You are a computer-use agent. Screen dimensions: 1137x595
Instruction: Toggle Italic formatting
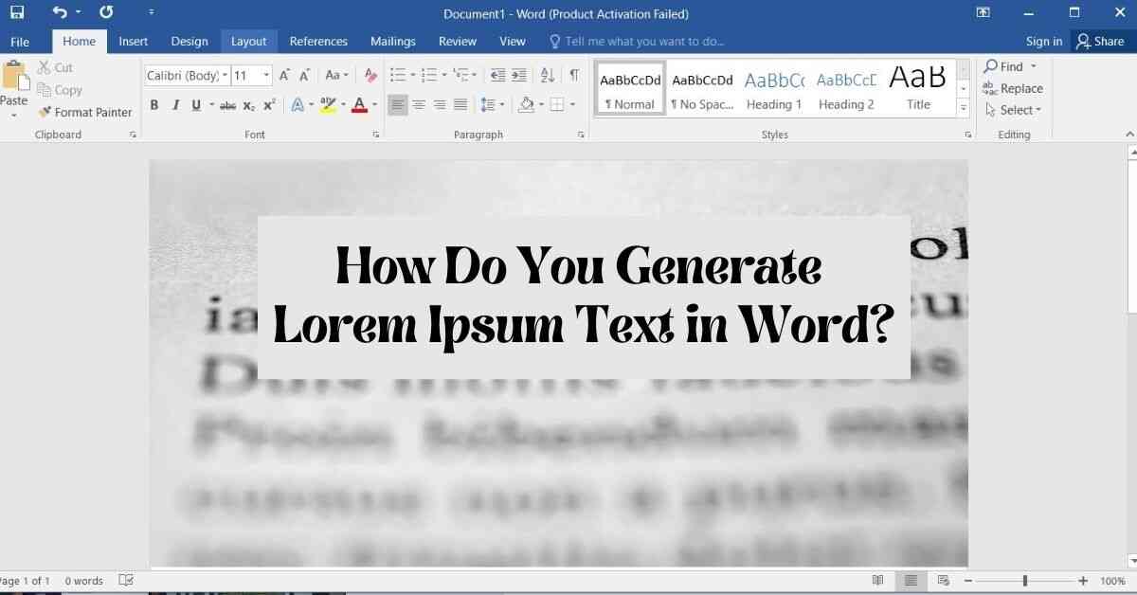pos(175,105)
